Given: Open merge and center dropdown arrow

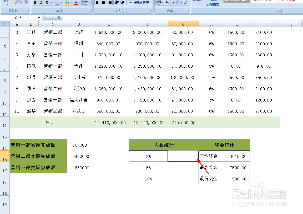Looking at the screenshot, I should pos(151,2).
